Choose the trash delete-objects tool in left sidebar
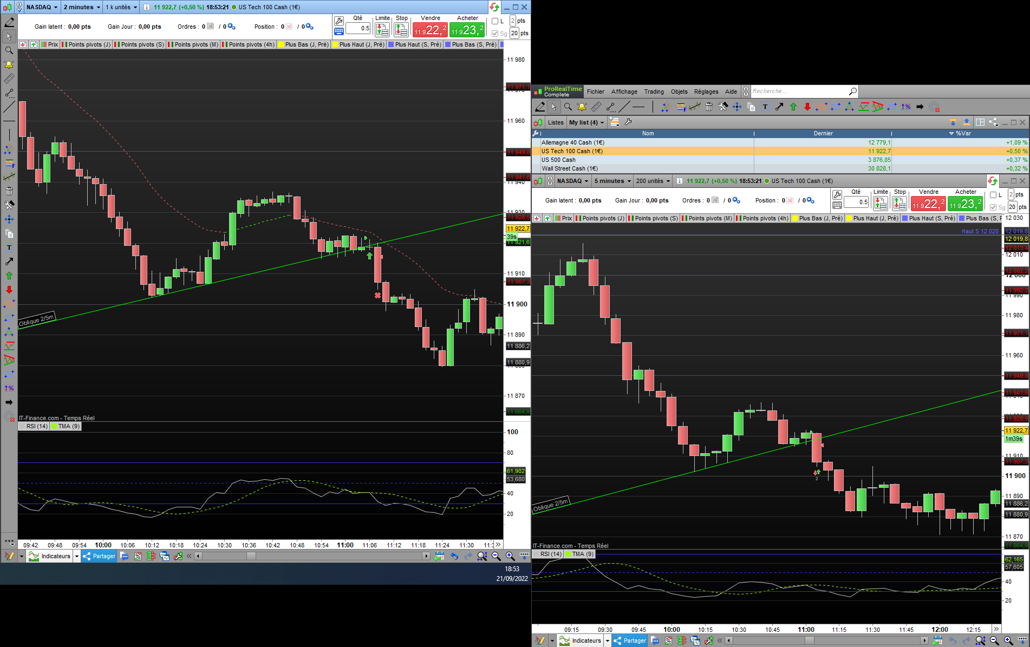Viewport: 1030px width, 647px height. point(9,191)
